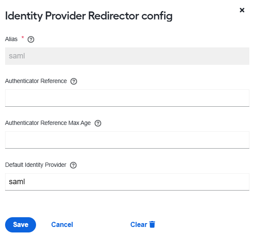
Task: View help for Default Identity Provider
Action: point(73,165)
